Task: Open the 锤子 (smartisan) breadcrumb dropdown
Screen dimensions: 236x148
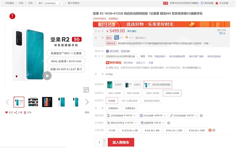Action: tap(50, 3)
